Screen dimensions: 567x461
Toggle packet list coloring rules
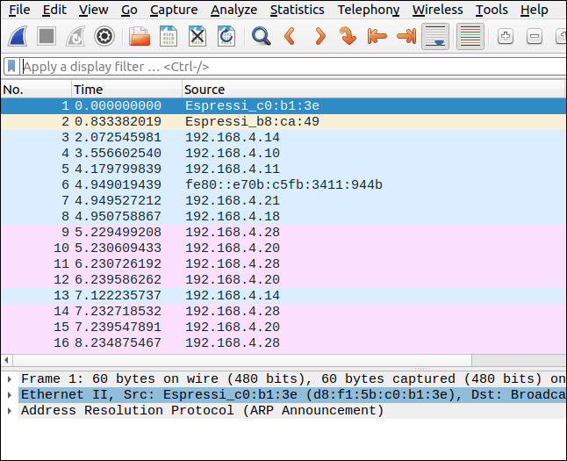pos(470,36)
